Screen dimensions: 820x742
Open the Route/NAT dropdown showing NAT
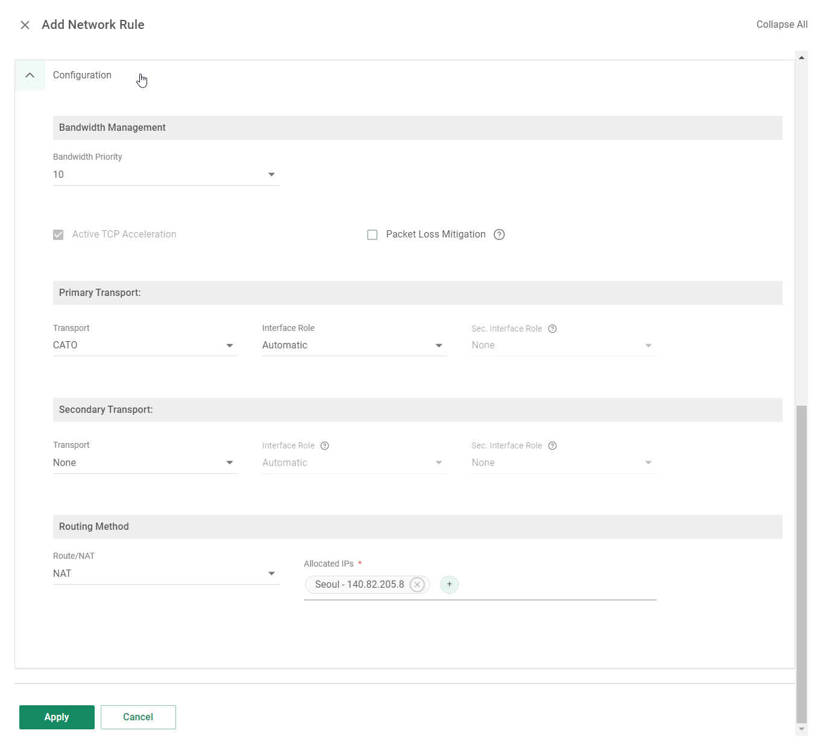click(166, 573)
